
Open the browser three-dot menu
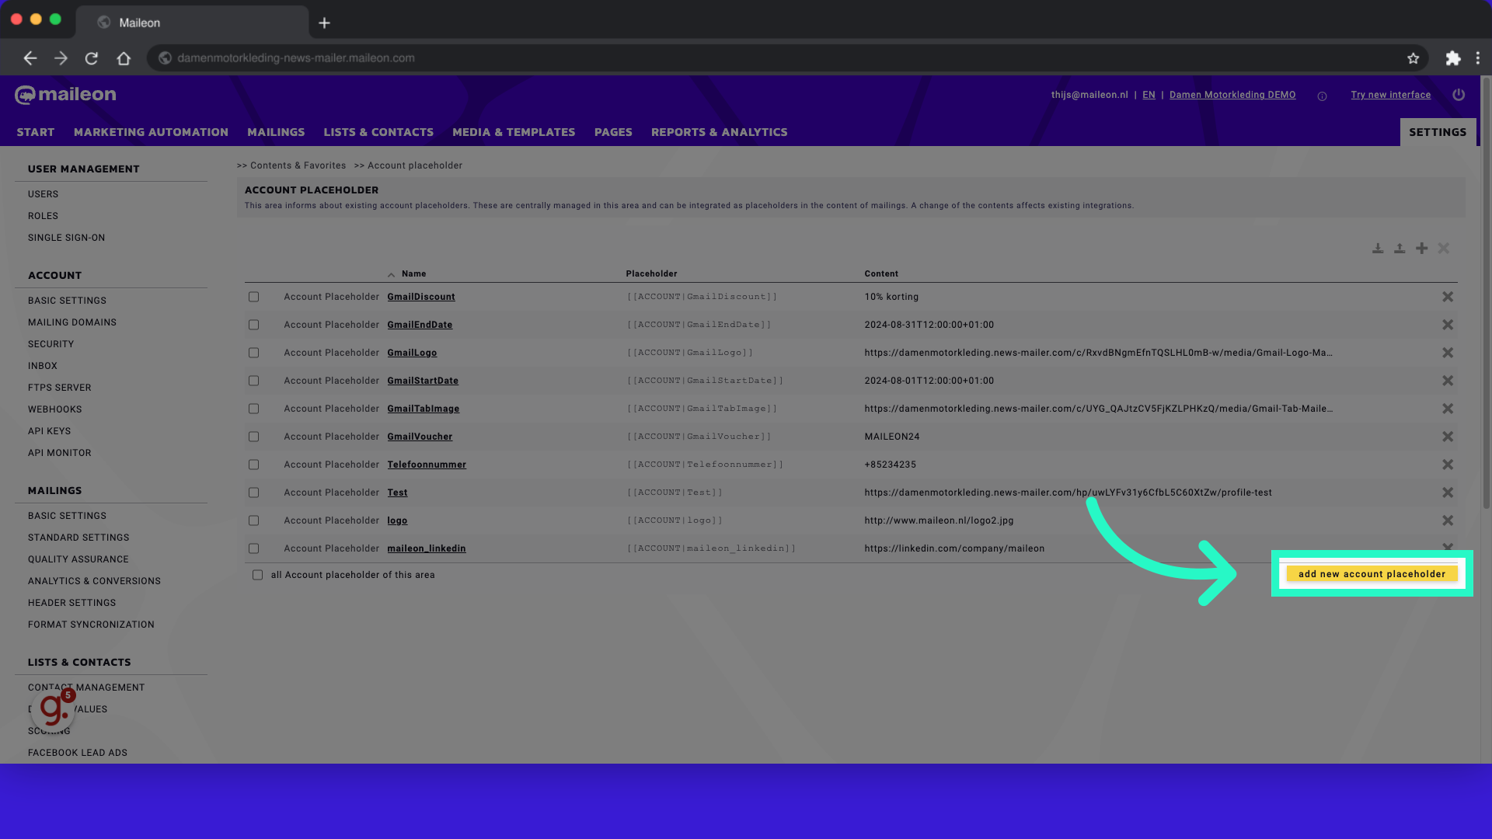click(1478, 58)
